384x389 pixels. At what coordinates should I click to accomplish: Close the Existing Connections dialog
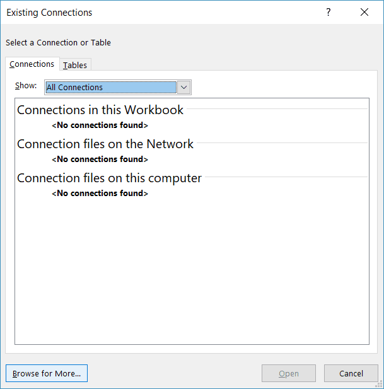364,12
